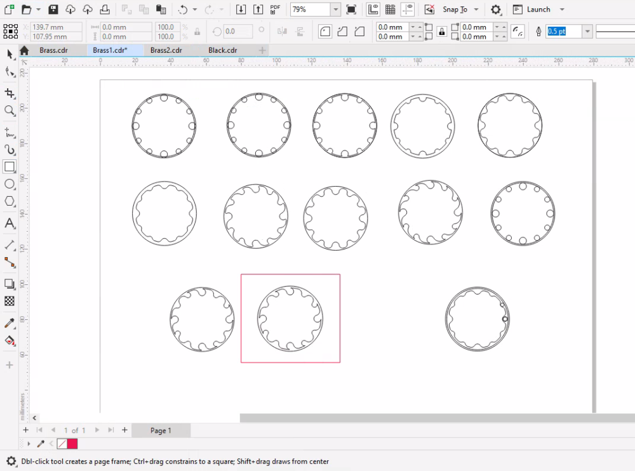Select the Polygon tool
This screenshot has width=635, height=471.
tap(9, 201)
